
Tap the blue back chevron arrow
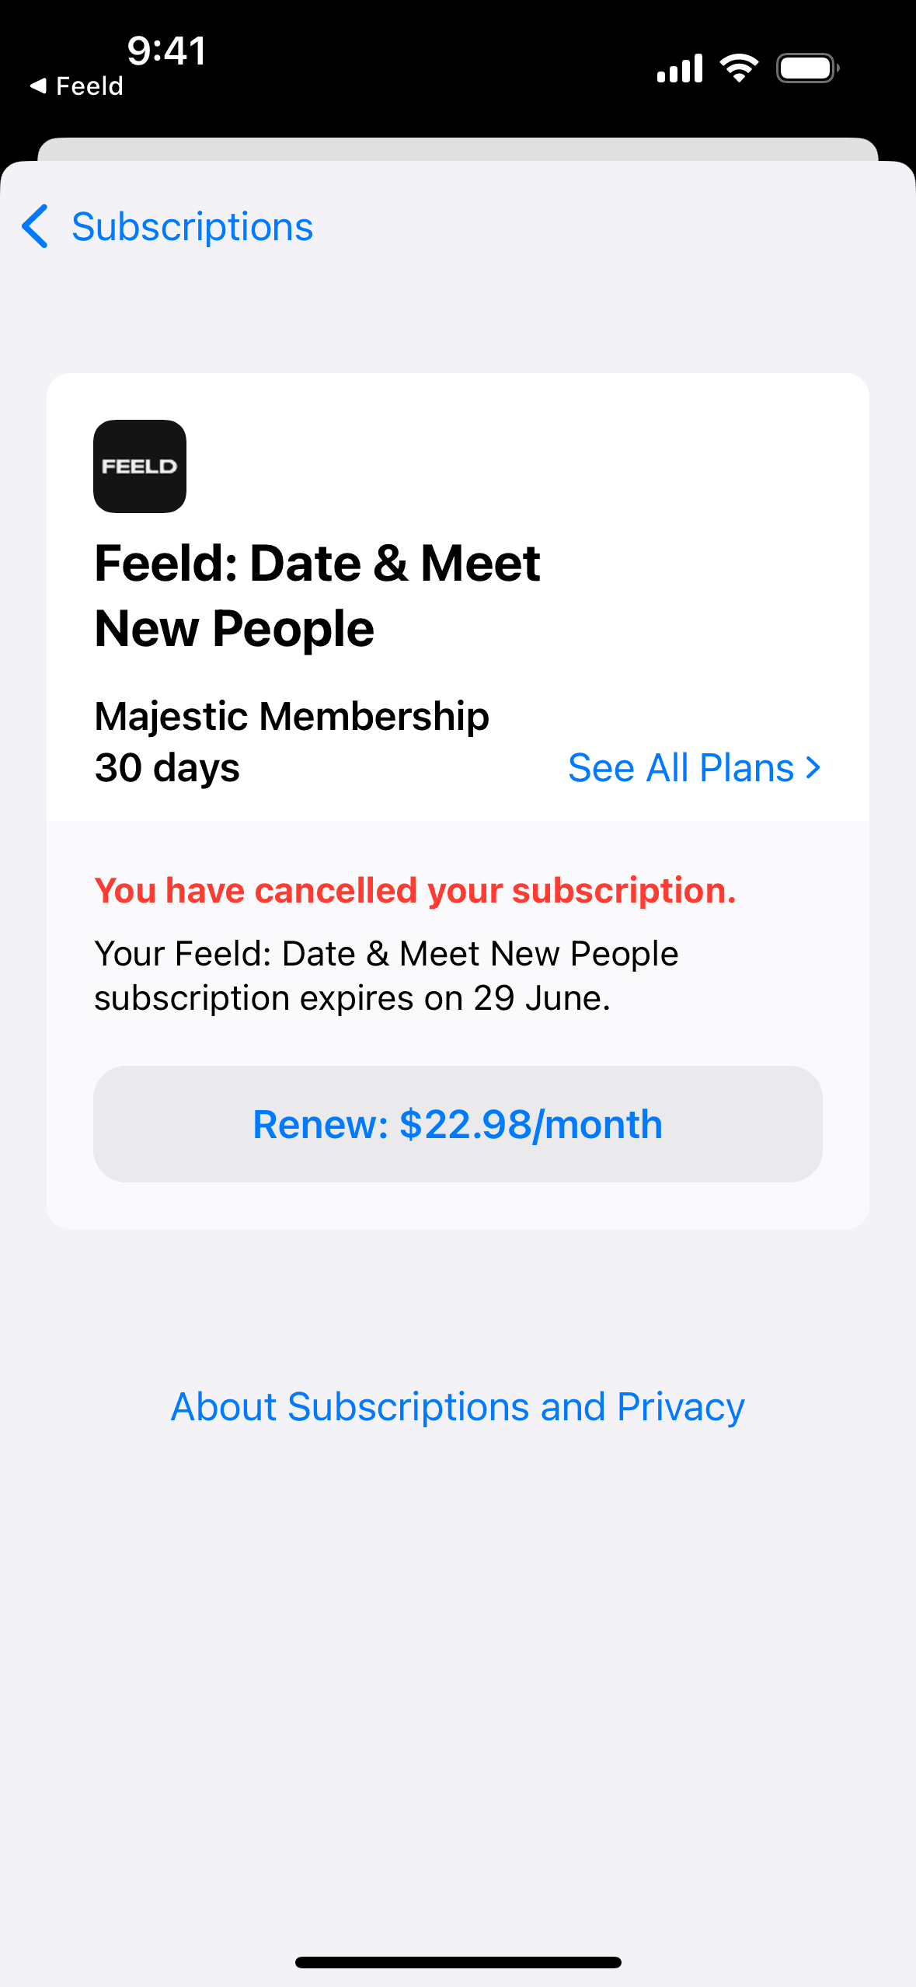pos(36,226)
